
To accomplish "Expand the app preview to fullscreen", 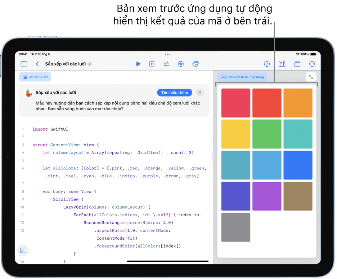I will tap(311, 77).
